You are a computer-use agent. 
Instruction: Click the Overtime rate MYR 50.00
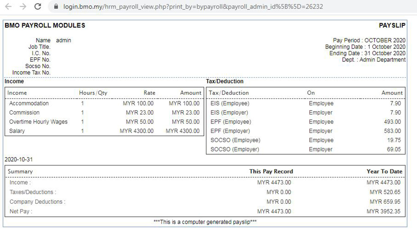click(x=139, y=122)
